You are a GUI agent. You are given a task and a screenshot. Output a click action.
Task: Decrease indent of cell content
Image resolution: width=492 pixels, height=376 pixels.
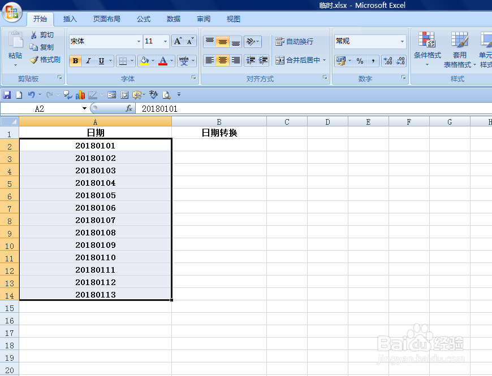251,60
